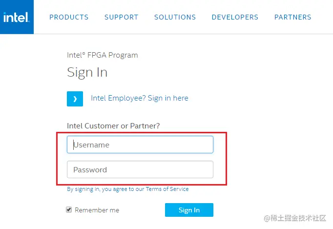
Task: Uncheck the Remember me checkbox
Action: [x=69, y=210]
